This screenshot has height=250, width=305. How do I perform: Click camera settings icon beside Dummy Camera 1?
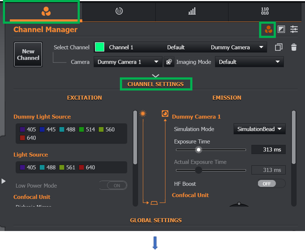coord(169,62)
